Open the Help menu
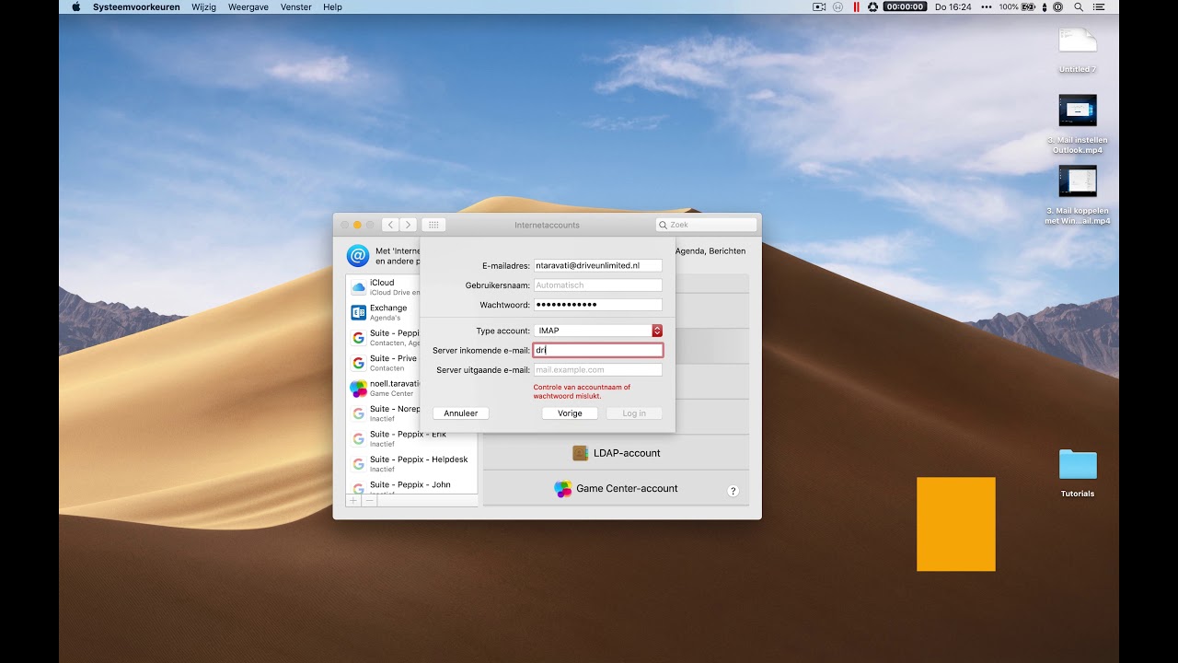The height and width of the screenshot is (663, 1178). click(x=332, y=6)
